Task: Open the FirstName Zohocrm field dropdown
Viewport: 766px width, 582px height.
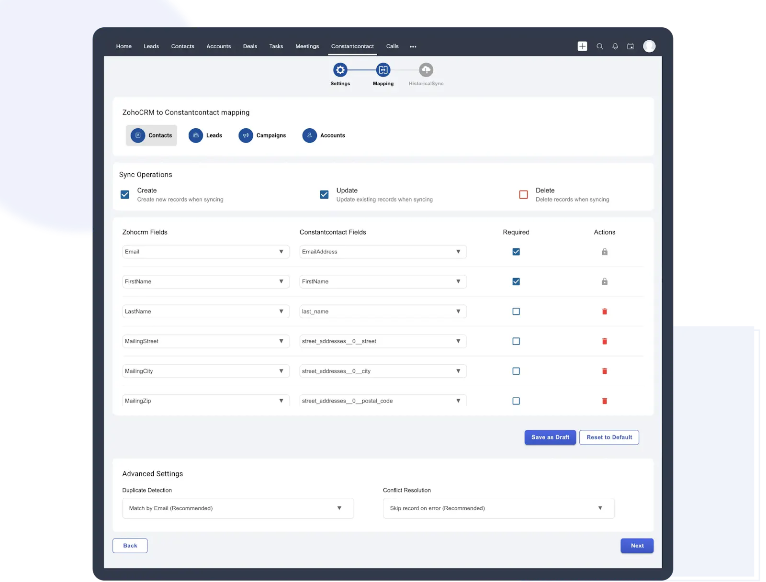Action: [206, 281]
